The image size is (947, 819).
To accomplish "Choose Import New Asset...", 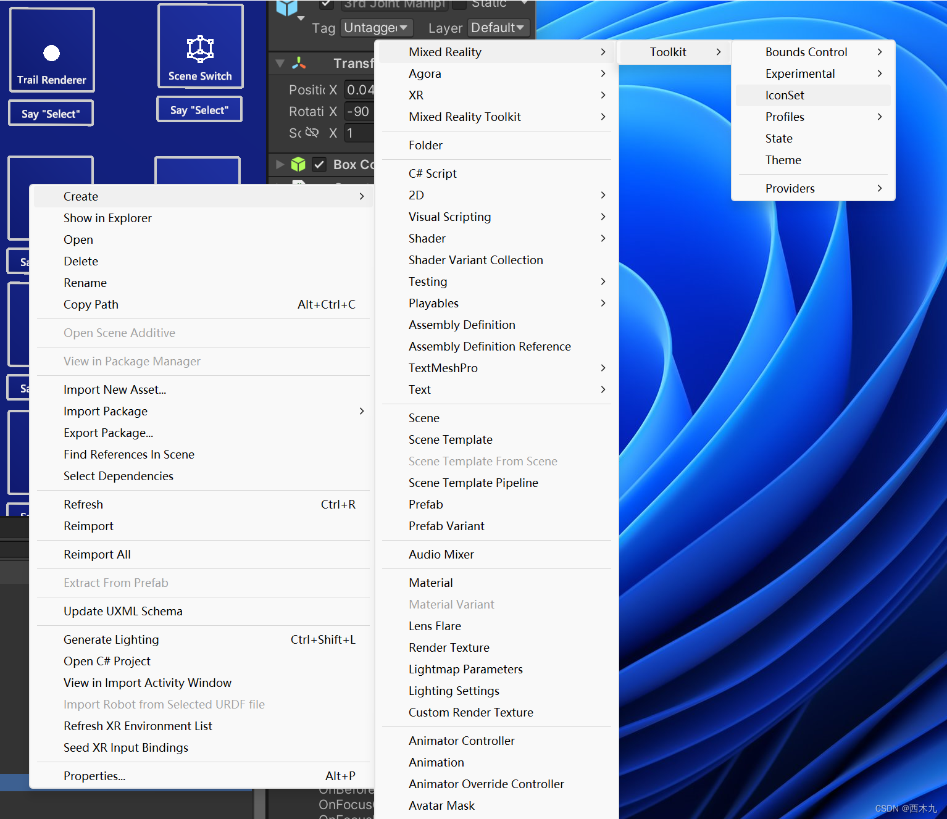I will coord(203,389).
